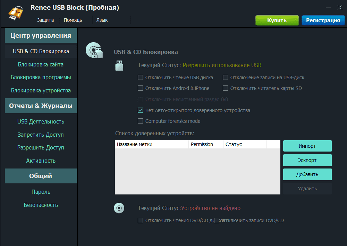Screen dimensions: 347x246
Task: Click the green Купить button
Action: pos(277,20)
